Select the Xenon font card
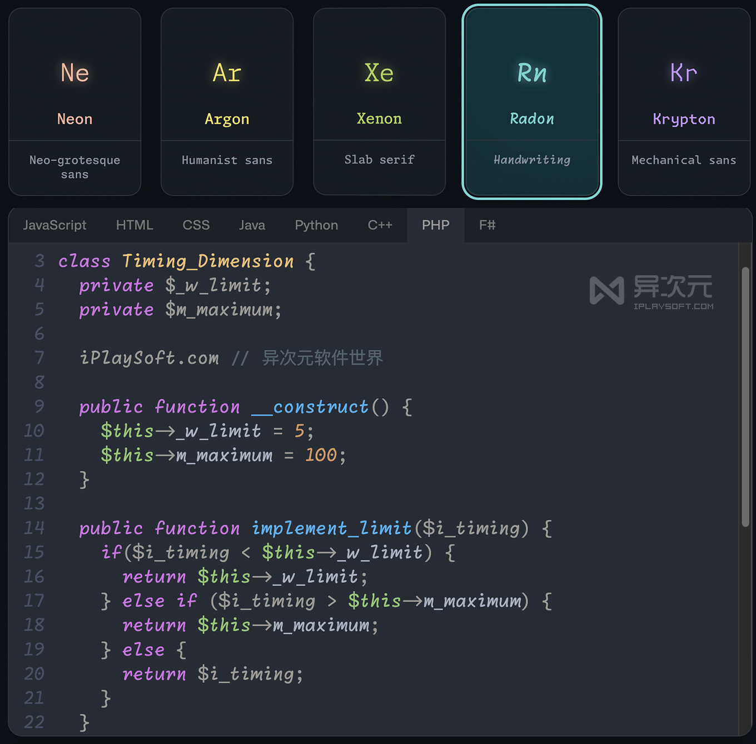The image size is (756, 744). click(x=379, y=100)
